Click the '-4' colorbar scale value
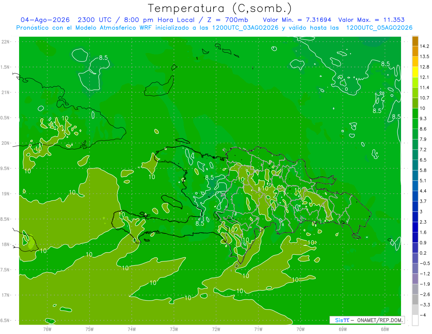The width and height of the screenshot is (432, 334). coord(423,315)
